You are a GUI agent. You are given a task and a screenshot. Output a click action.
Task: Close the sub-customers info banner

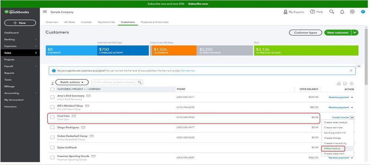[351, 70]
